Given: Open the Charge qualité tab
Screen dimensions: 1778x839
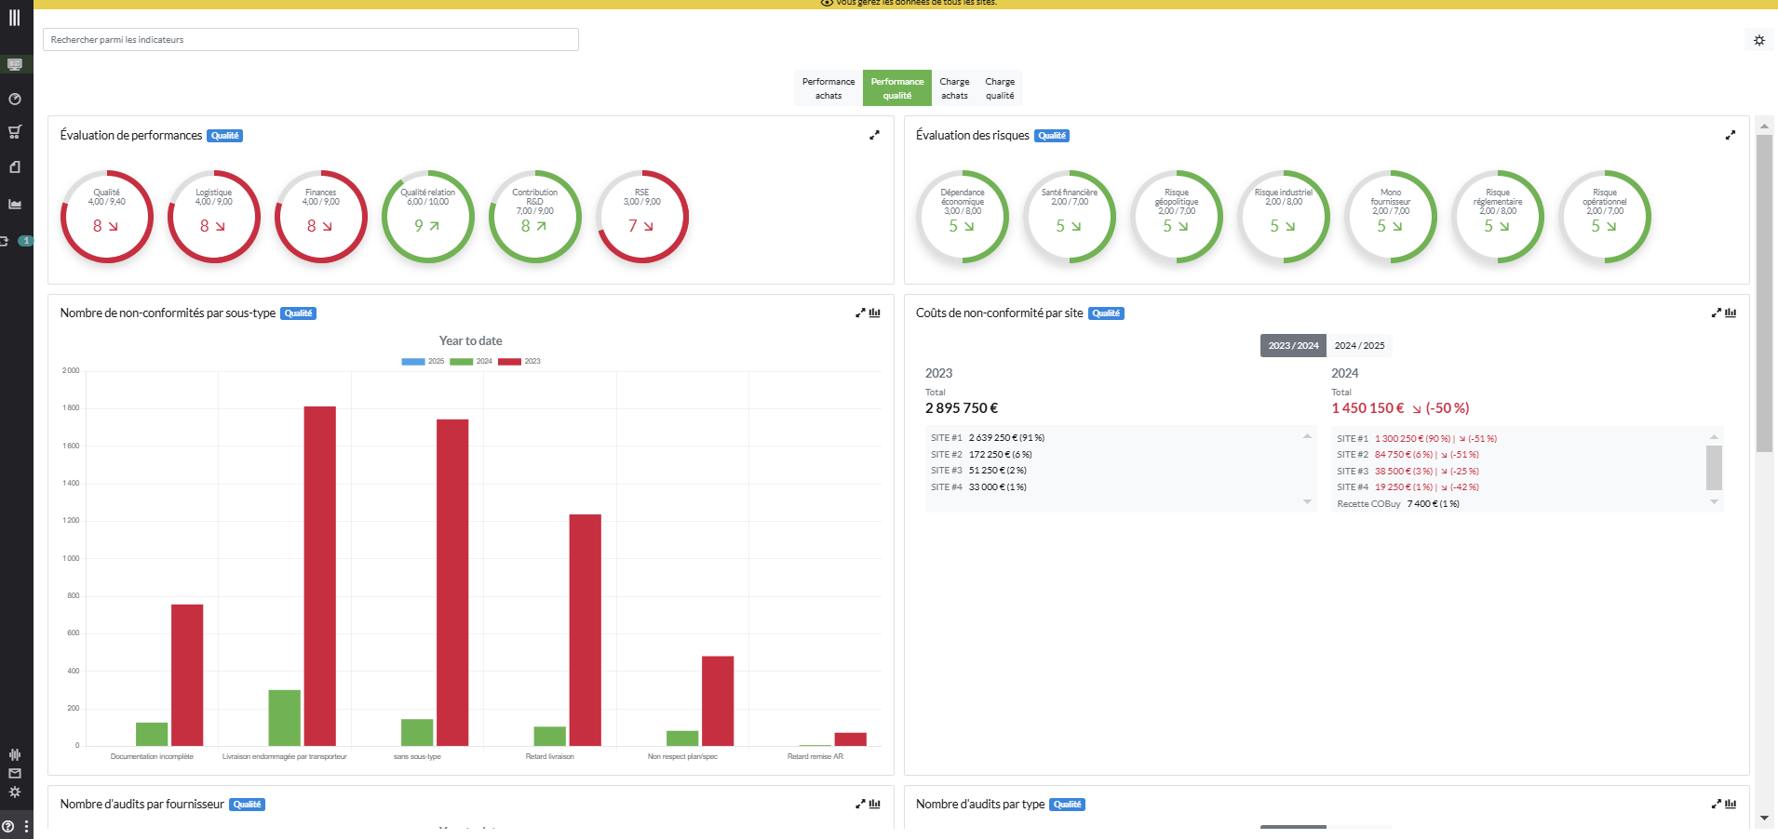Looking at the screenshot, I should (1000, 88).
